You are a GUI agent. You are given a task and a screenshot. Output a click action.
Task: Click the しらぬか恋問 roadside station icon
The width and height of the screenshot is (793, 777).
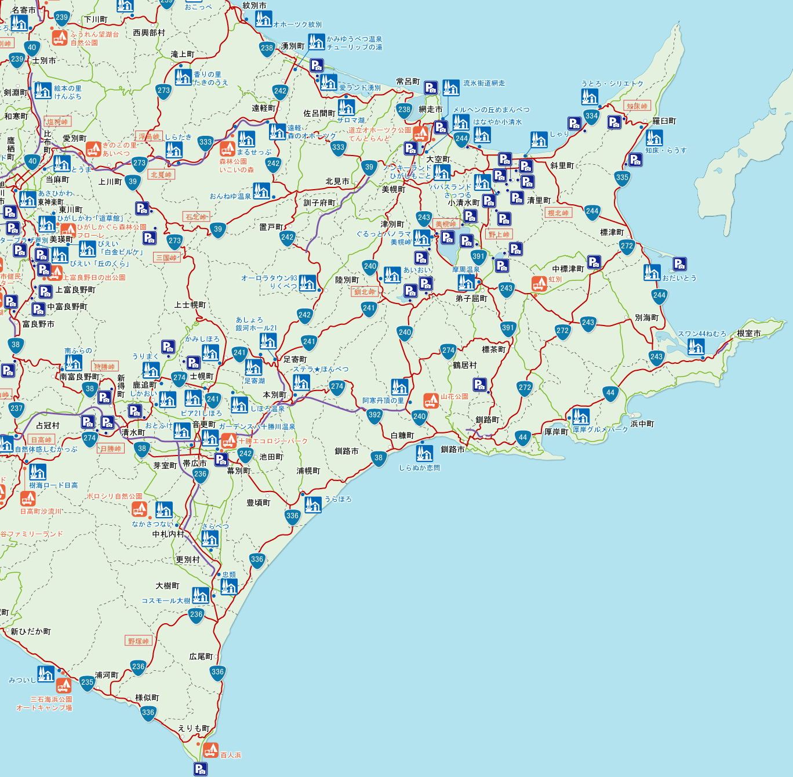point(424,453)
